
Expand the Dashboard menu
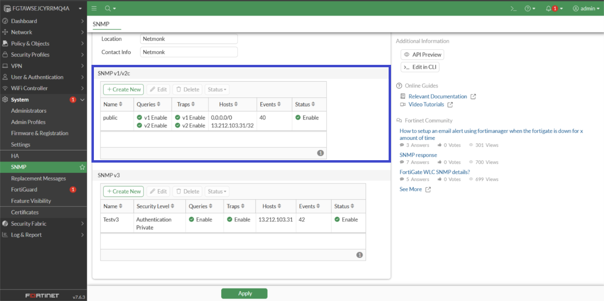[44, 21]
